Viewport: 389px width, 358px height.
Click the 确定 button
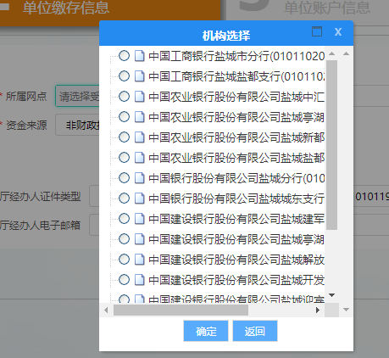206,331
